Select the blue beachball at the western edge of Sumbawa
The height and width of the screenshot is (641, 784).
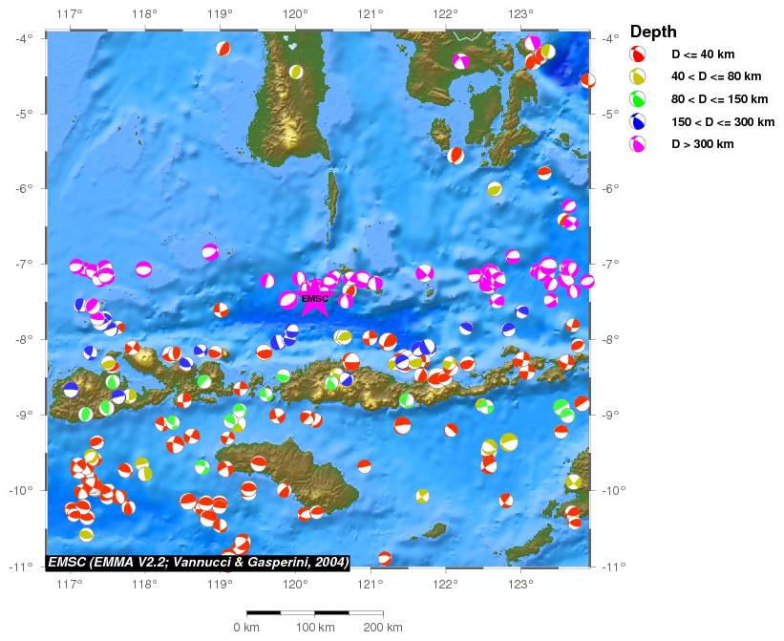point(71,389)
